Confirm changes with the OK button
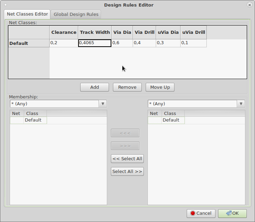Screen dimensions: 255x222 (232, 213)
